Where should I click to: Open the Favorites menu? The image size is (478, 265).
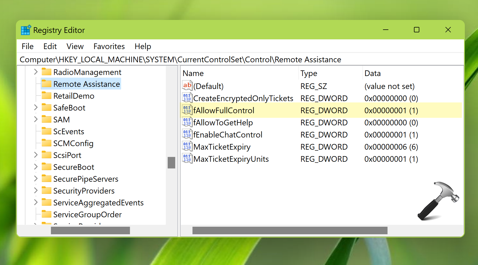pyautogui.click(x=109, y=46)
